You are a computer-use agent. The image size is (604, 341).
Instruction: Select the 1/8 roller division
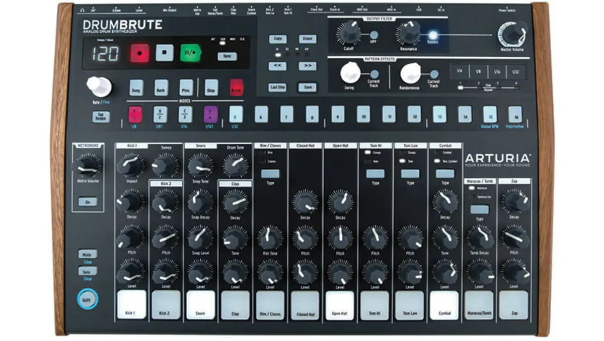pyautogui.click(x=478, y=72)
